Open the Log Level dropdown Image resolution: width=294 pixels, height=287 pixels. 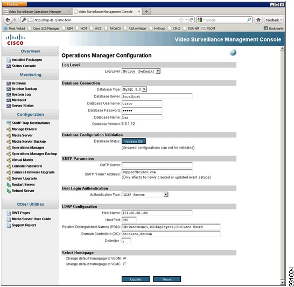pos(141,72)
